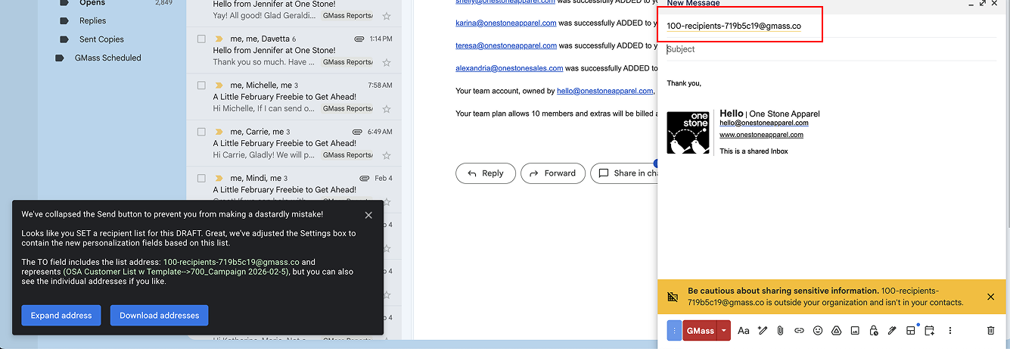Screen dimensions: 1010x349
Task: Click the GMass Reports label on Michelle email
Action: pos(348,109)
